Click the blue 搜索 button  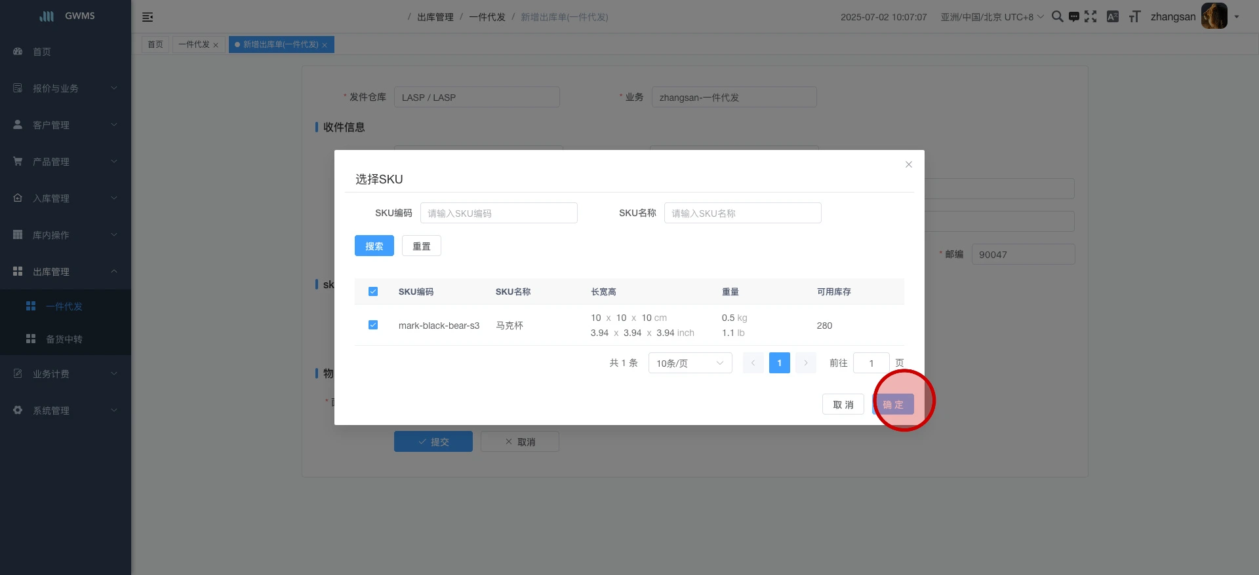click(374, 246)
